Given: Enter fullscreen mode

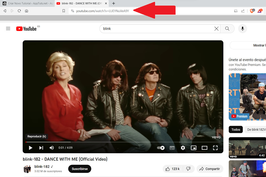Looking at the screenshot, I should point(215,148).
